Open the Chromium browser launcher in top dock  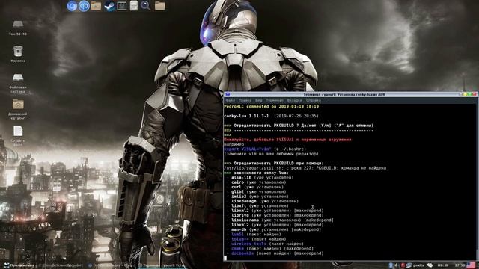(x=72, y=6)
